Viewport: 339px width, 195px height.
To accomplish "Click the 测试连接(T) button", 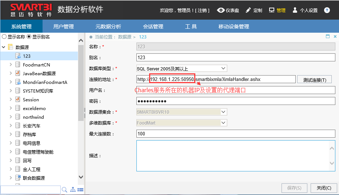I will [x=315, y=80].
